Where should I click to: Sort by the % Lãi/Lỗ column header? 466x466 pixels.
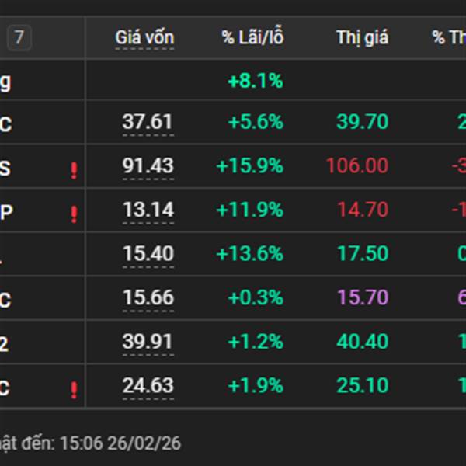coord(252,37)
